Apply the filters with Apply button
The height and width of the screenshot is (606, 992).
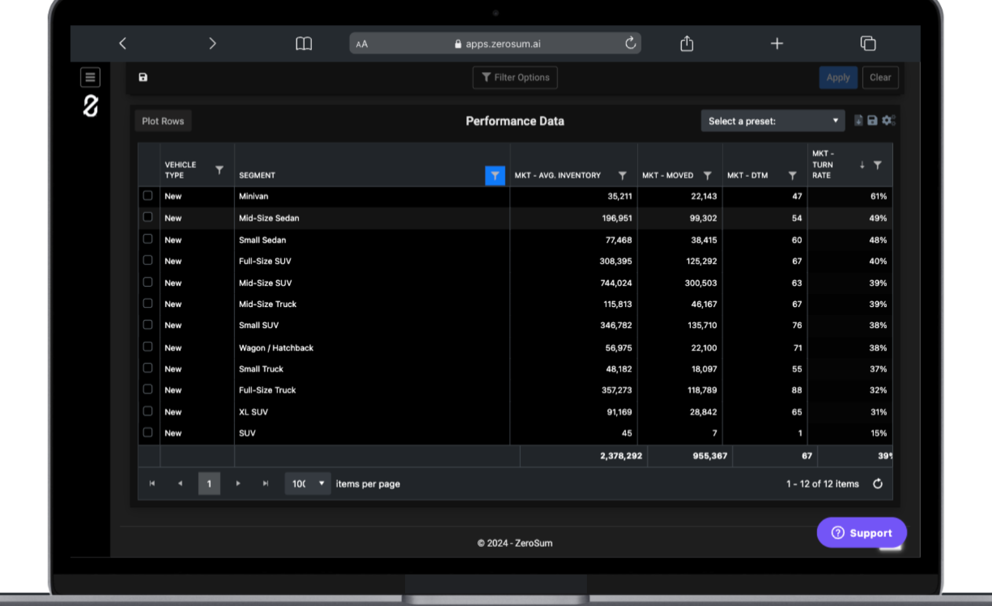pyautogui.click(x=838, y=77)
